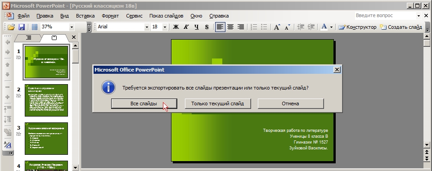Open the Справка menu
432x171 pixels.
click(219, 16)
